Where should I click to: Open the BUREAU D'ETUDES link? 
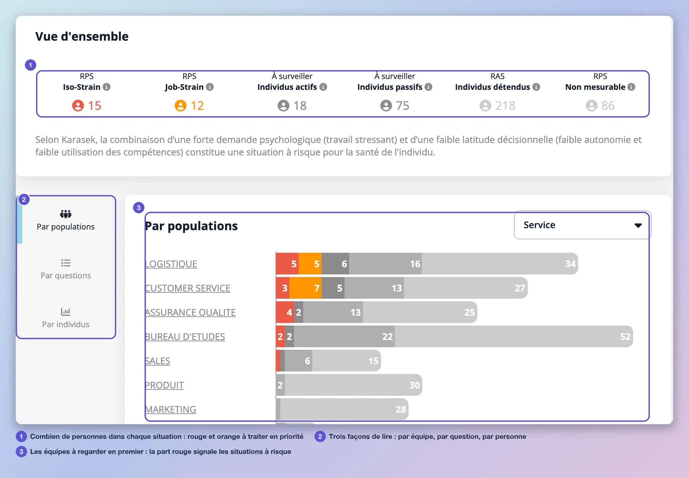click(185, 337)
